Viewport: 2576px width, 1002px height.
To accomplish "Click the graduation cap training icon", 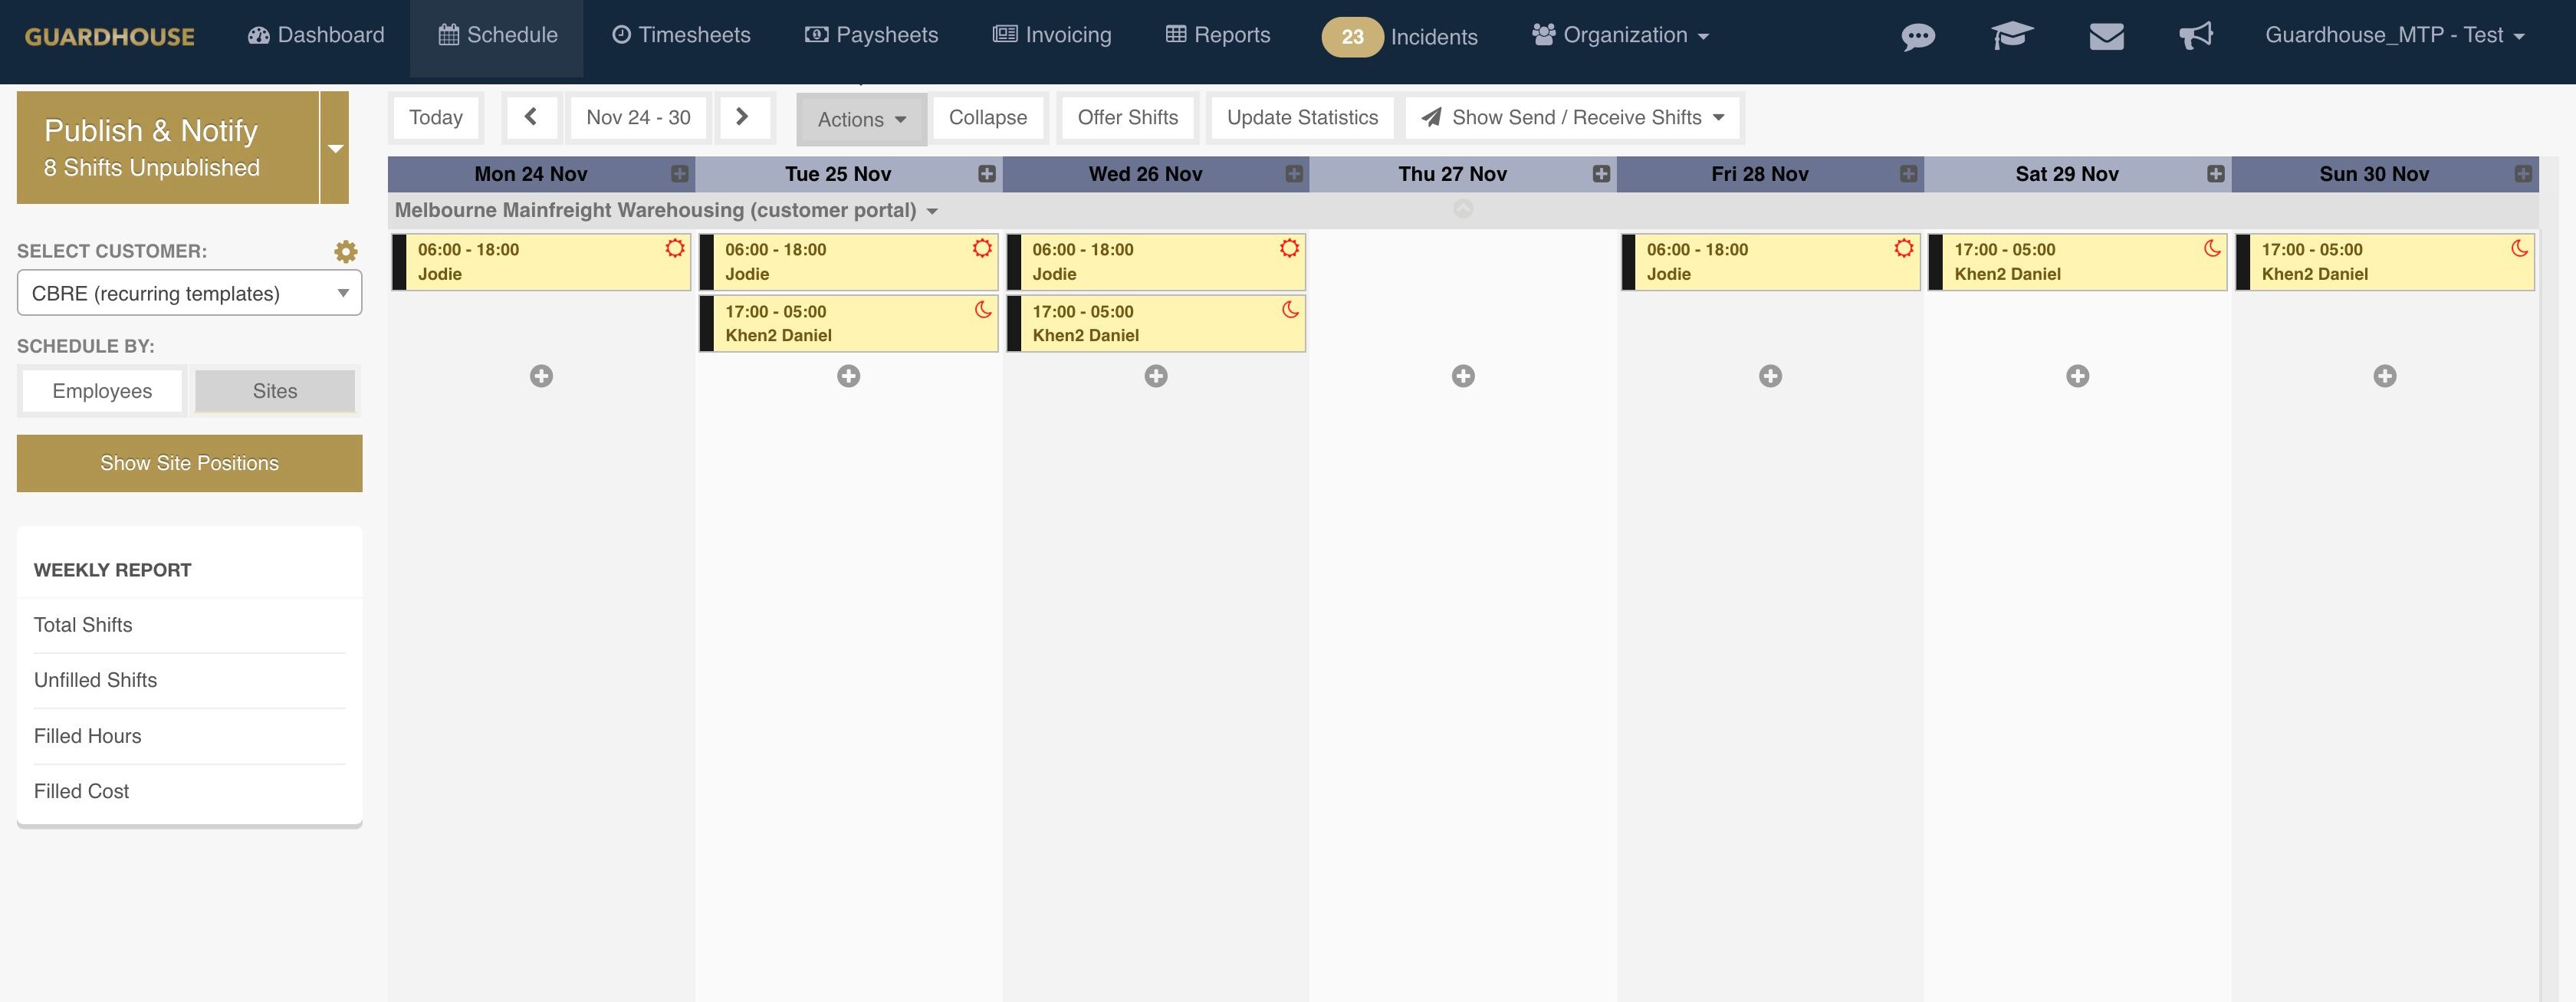I will [x=2011, y=36].
